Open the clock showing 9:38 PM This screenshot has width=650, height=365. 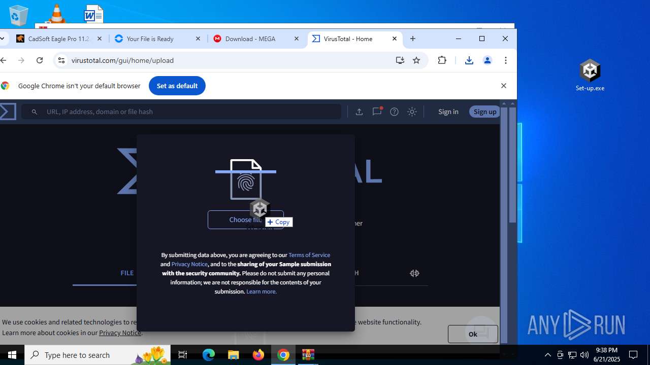607,355
